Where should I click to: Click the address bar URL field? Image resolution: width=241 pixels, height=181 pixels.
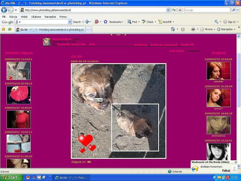point(93,10)
